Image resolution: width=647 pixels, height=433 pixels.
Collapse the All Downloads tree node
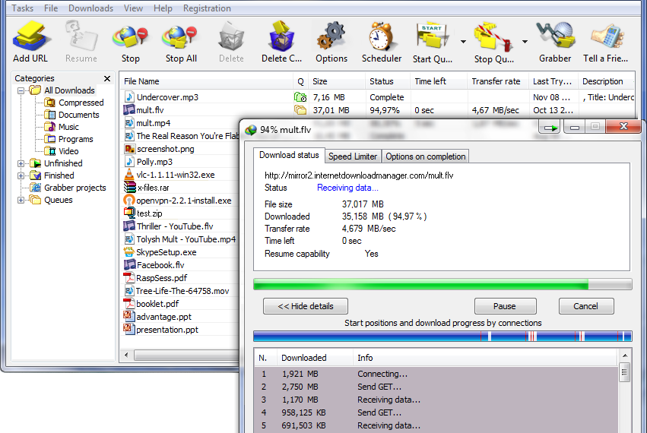pos(21,90)
